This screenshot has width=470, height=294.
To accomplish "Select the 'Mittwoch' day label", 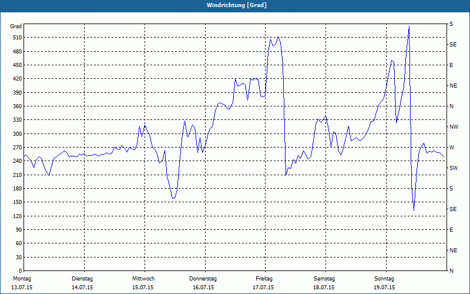I will tap(143, 279).
